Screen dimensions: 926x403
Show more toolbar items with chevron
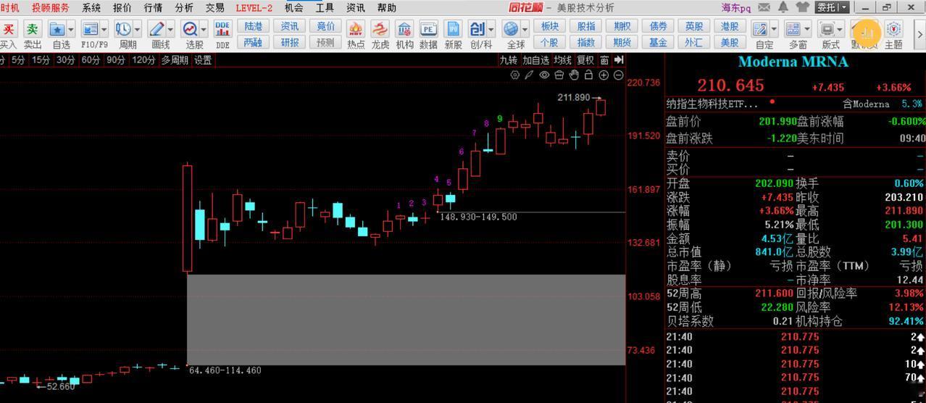919,34
